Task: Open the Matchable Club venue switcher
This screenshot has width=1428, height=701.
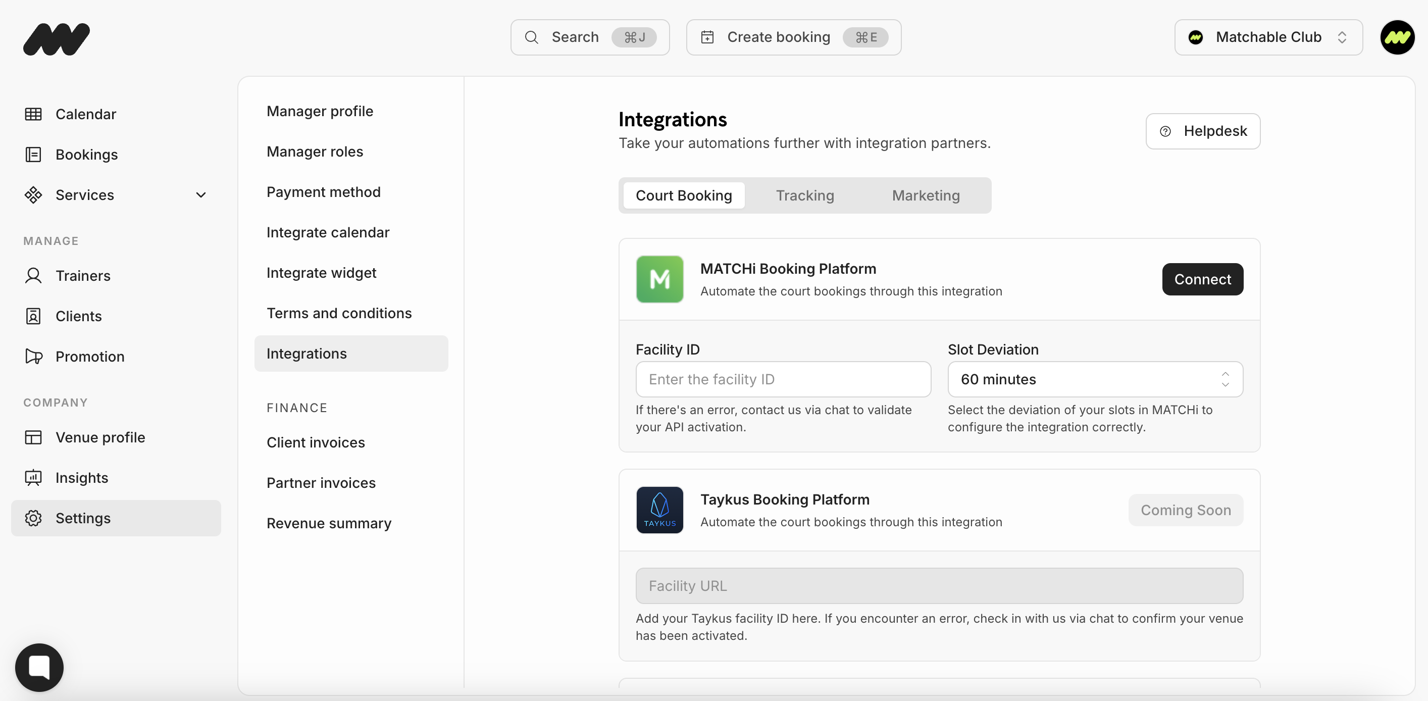Action: coord(1268,38)
